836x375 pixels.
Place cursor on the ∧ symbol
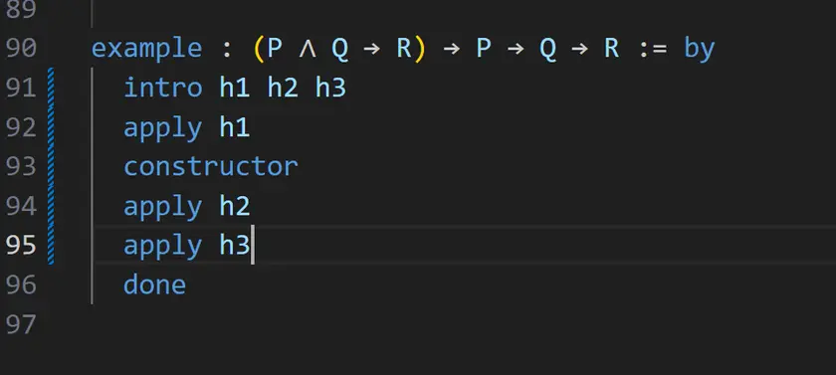coord(308,49)
